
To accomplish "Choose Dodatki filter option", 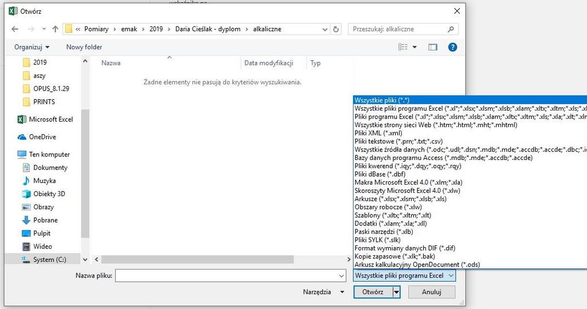I will (470, 223).
